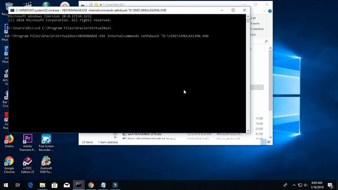Screen dimensions: 338x190
Task: Click the notepad-like taskbar app icon
Action: [x=103, y=185]
